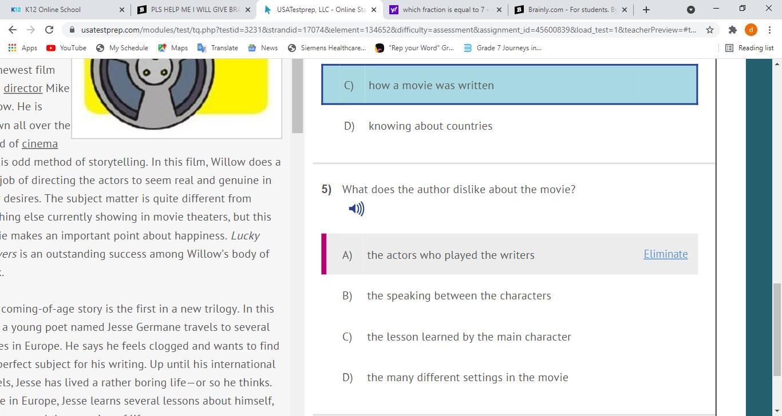Restore down the Chrome window
782x416 pixels.
[742, 9]
